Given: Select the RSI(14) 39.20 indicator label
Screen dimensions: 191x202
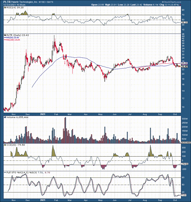Looking at the screenshot, I should (15, 7).
